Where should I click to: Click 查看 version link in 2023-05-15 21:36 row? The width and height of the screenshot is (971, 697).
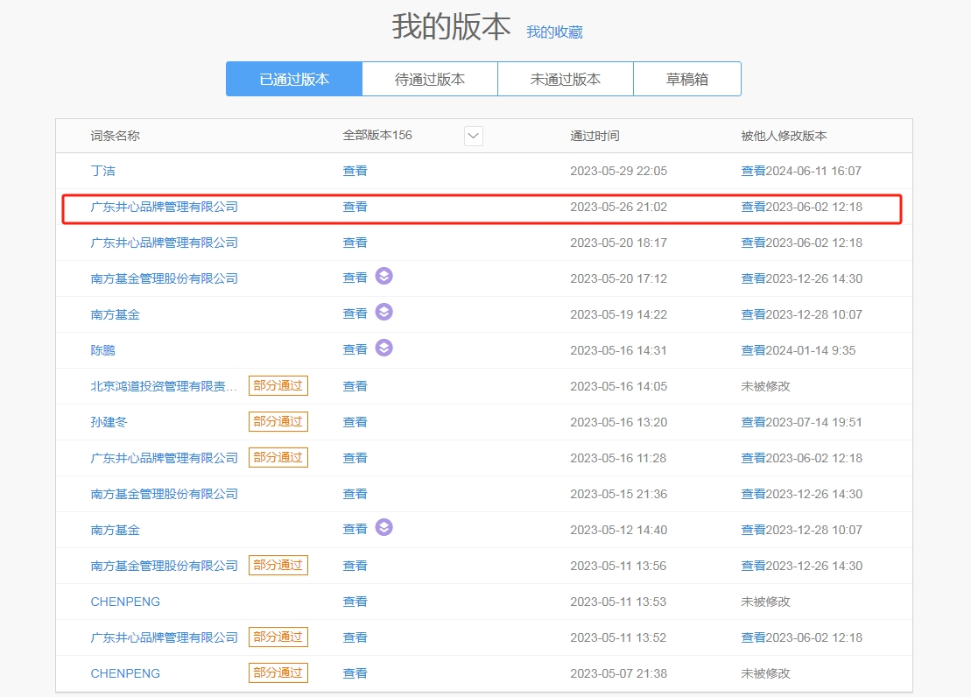click(x=355, y=495)
